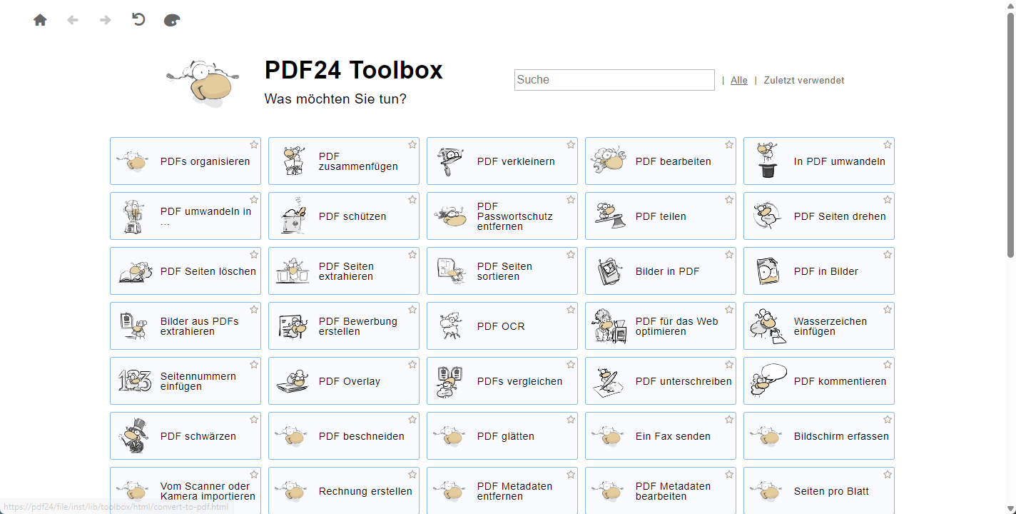Click the PDF24 sheep logo
The height and width of the screenshot is (514, 1016).
click(x=203, y=84)
